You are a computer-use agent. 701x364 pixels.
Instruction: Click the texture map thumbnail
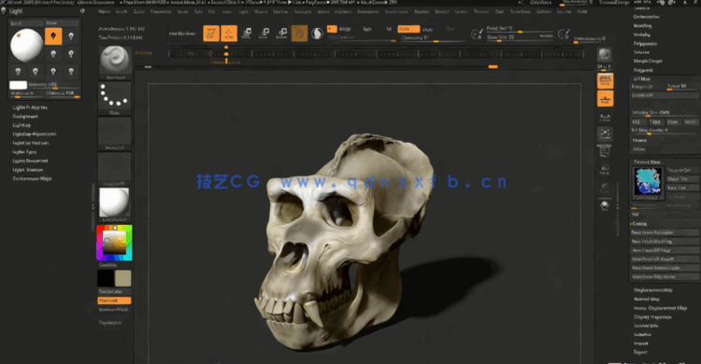tap(648, 182)
